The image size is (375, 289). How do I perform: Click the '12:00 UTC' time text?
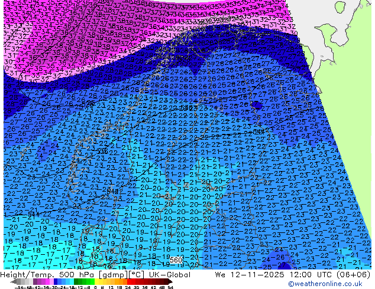pyautogui.click(x=311, y=274)
